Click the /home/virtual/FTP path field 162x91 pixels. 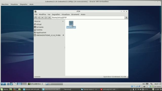pyautogui.click(x=88, y=18)
